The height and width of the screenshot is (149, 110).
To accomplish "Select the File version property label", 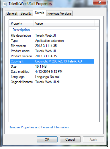I will (18, 46).
